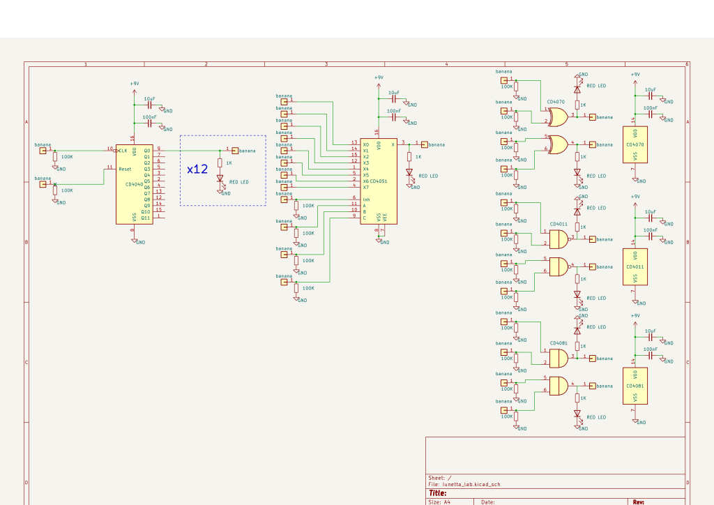This screenshot has width=714, height=505.
Task: Select the 1K resistor inside the dashed box
Action: 220,163
